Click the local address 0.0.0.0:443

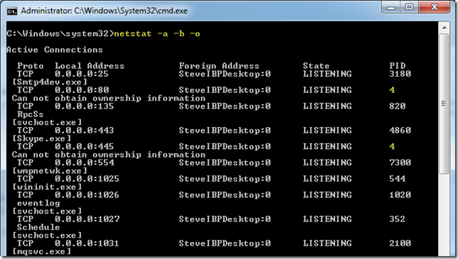(84, 131)
